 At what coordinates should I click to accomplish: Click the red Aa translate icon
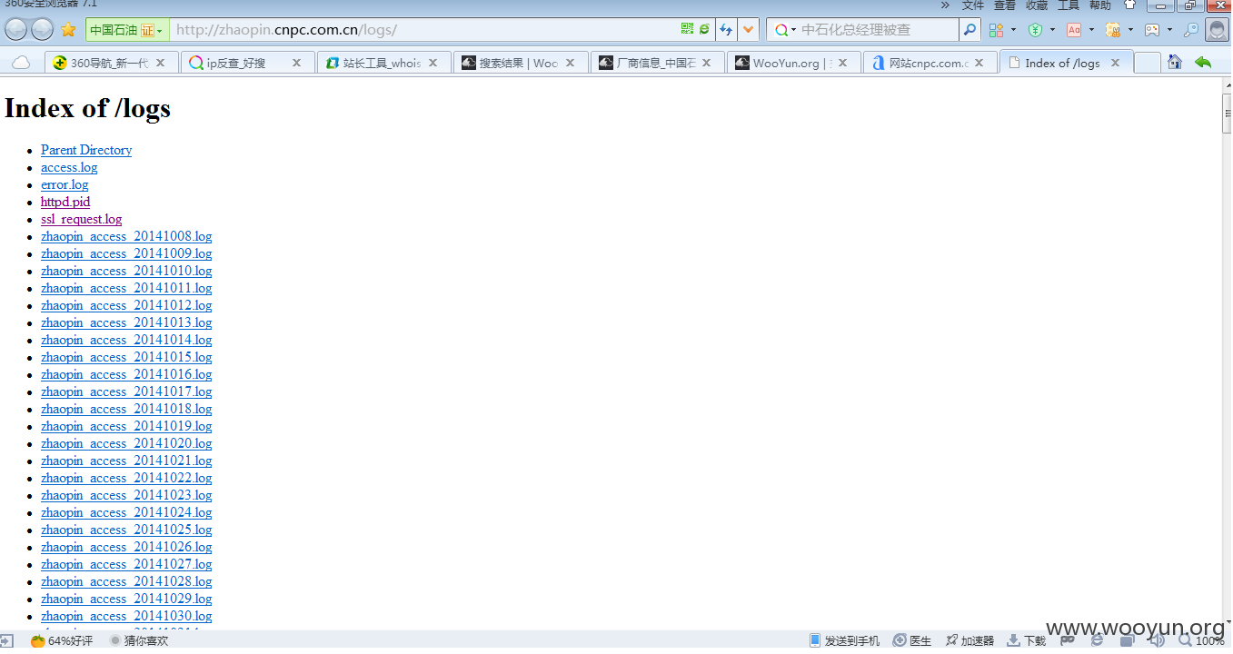point(1074,30)
